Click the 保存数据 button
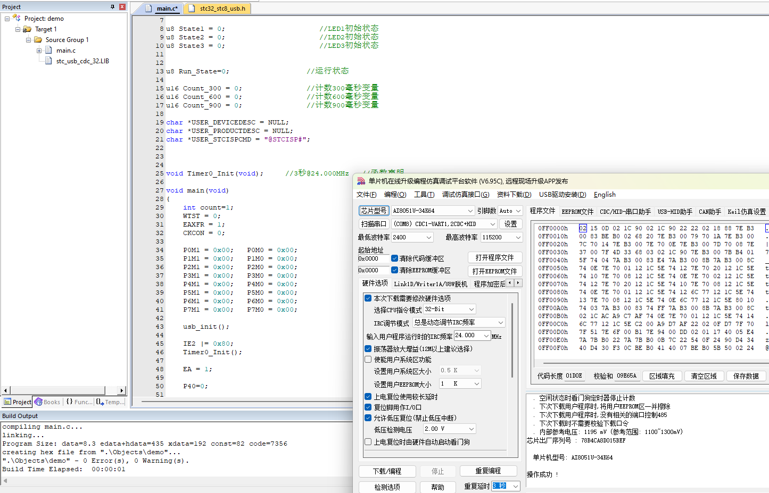The width and height of the screenshot is (769, 493). pyautogui.click(x=746, y=376)
